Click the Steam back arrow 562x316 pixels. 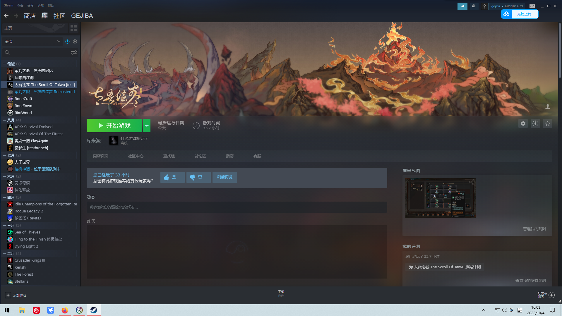(x=6, y=16)
